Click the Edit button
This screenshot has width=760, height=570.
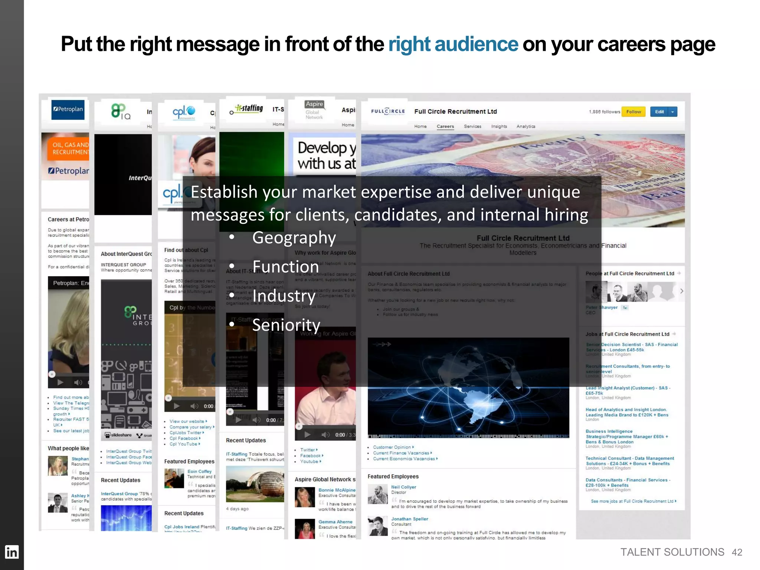(x=659, y=112)
